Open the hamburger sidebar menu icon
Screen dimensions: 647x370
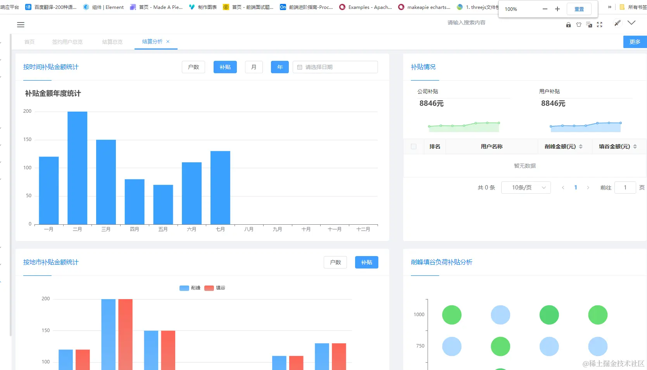tap(21, 25)
